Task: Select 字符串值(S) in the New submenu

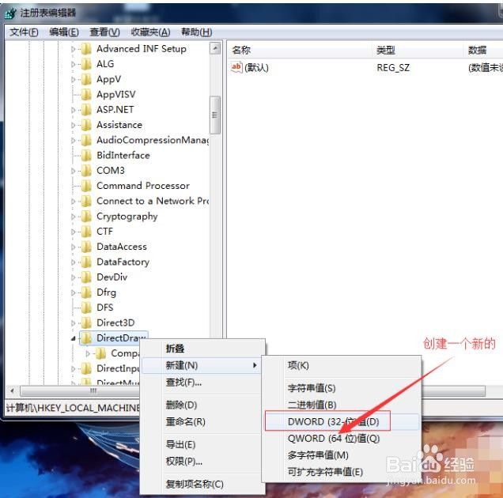Action: 342,388
